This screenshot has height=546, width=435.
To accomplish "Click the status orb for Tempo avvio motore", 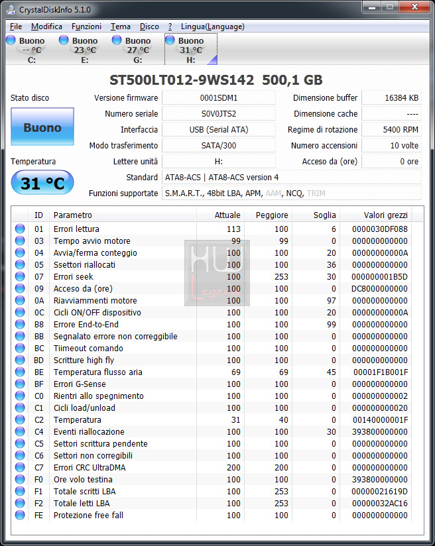I will pos(20,241).
